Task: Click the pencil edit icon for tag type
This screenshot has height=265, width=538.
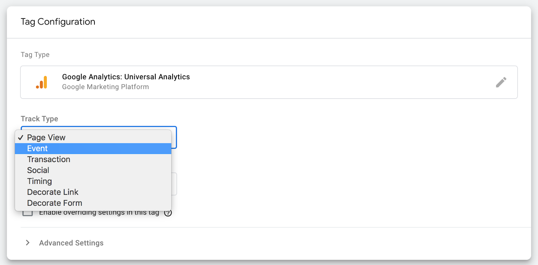Action: coord(501,82)
